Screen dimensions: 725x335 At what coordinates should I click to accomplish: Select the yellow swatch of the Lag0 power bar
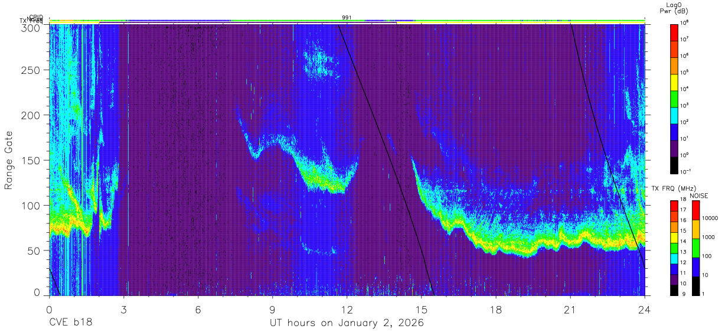tap(675, 81)
